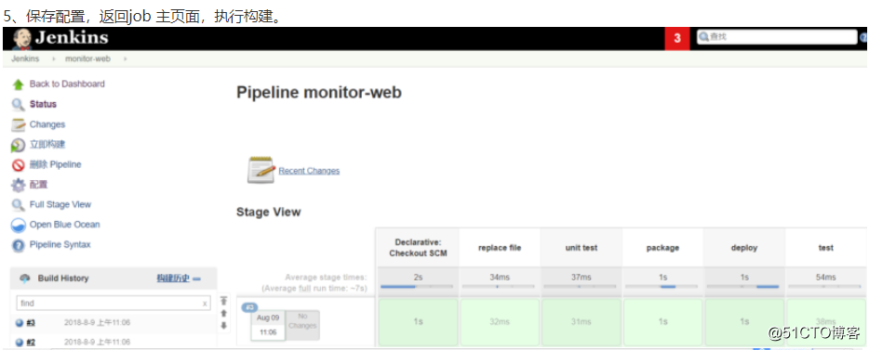Open Changes in the side menu
The height and width of the screenshot is (350, 869).
point(47,124)
